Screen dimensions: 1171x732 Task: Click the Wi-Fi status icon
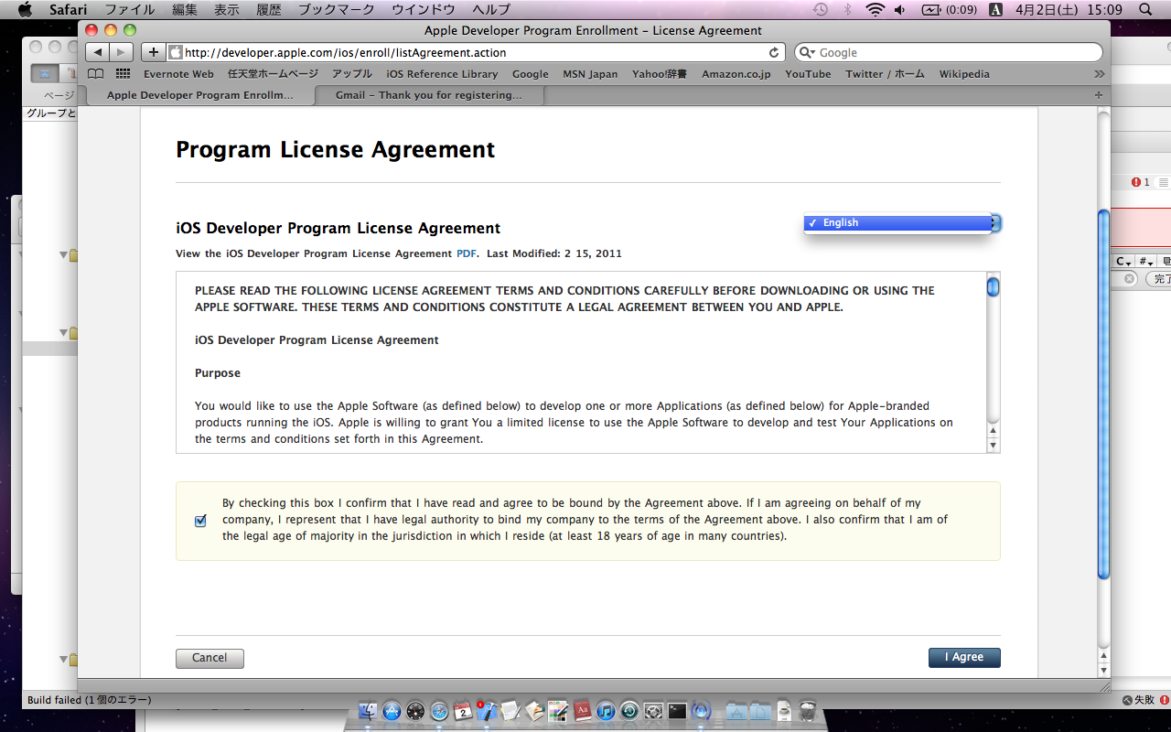[x=876, y=9]
